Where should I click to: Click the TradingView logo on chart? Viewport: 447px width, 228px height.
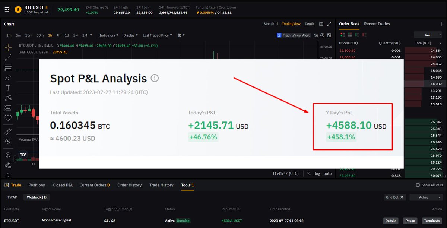click(23, 155)
